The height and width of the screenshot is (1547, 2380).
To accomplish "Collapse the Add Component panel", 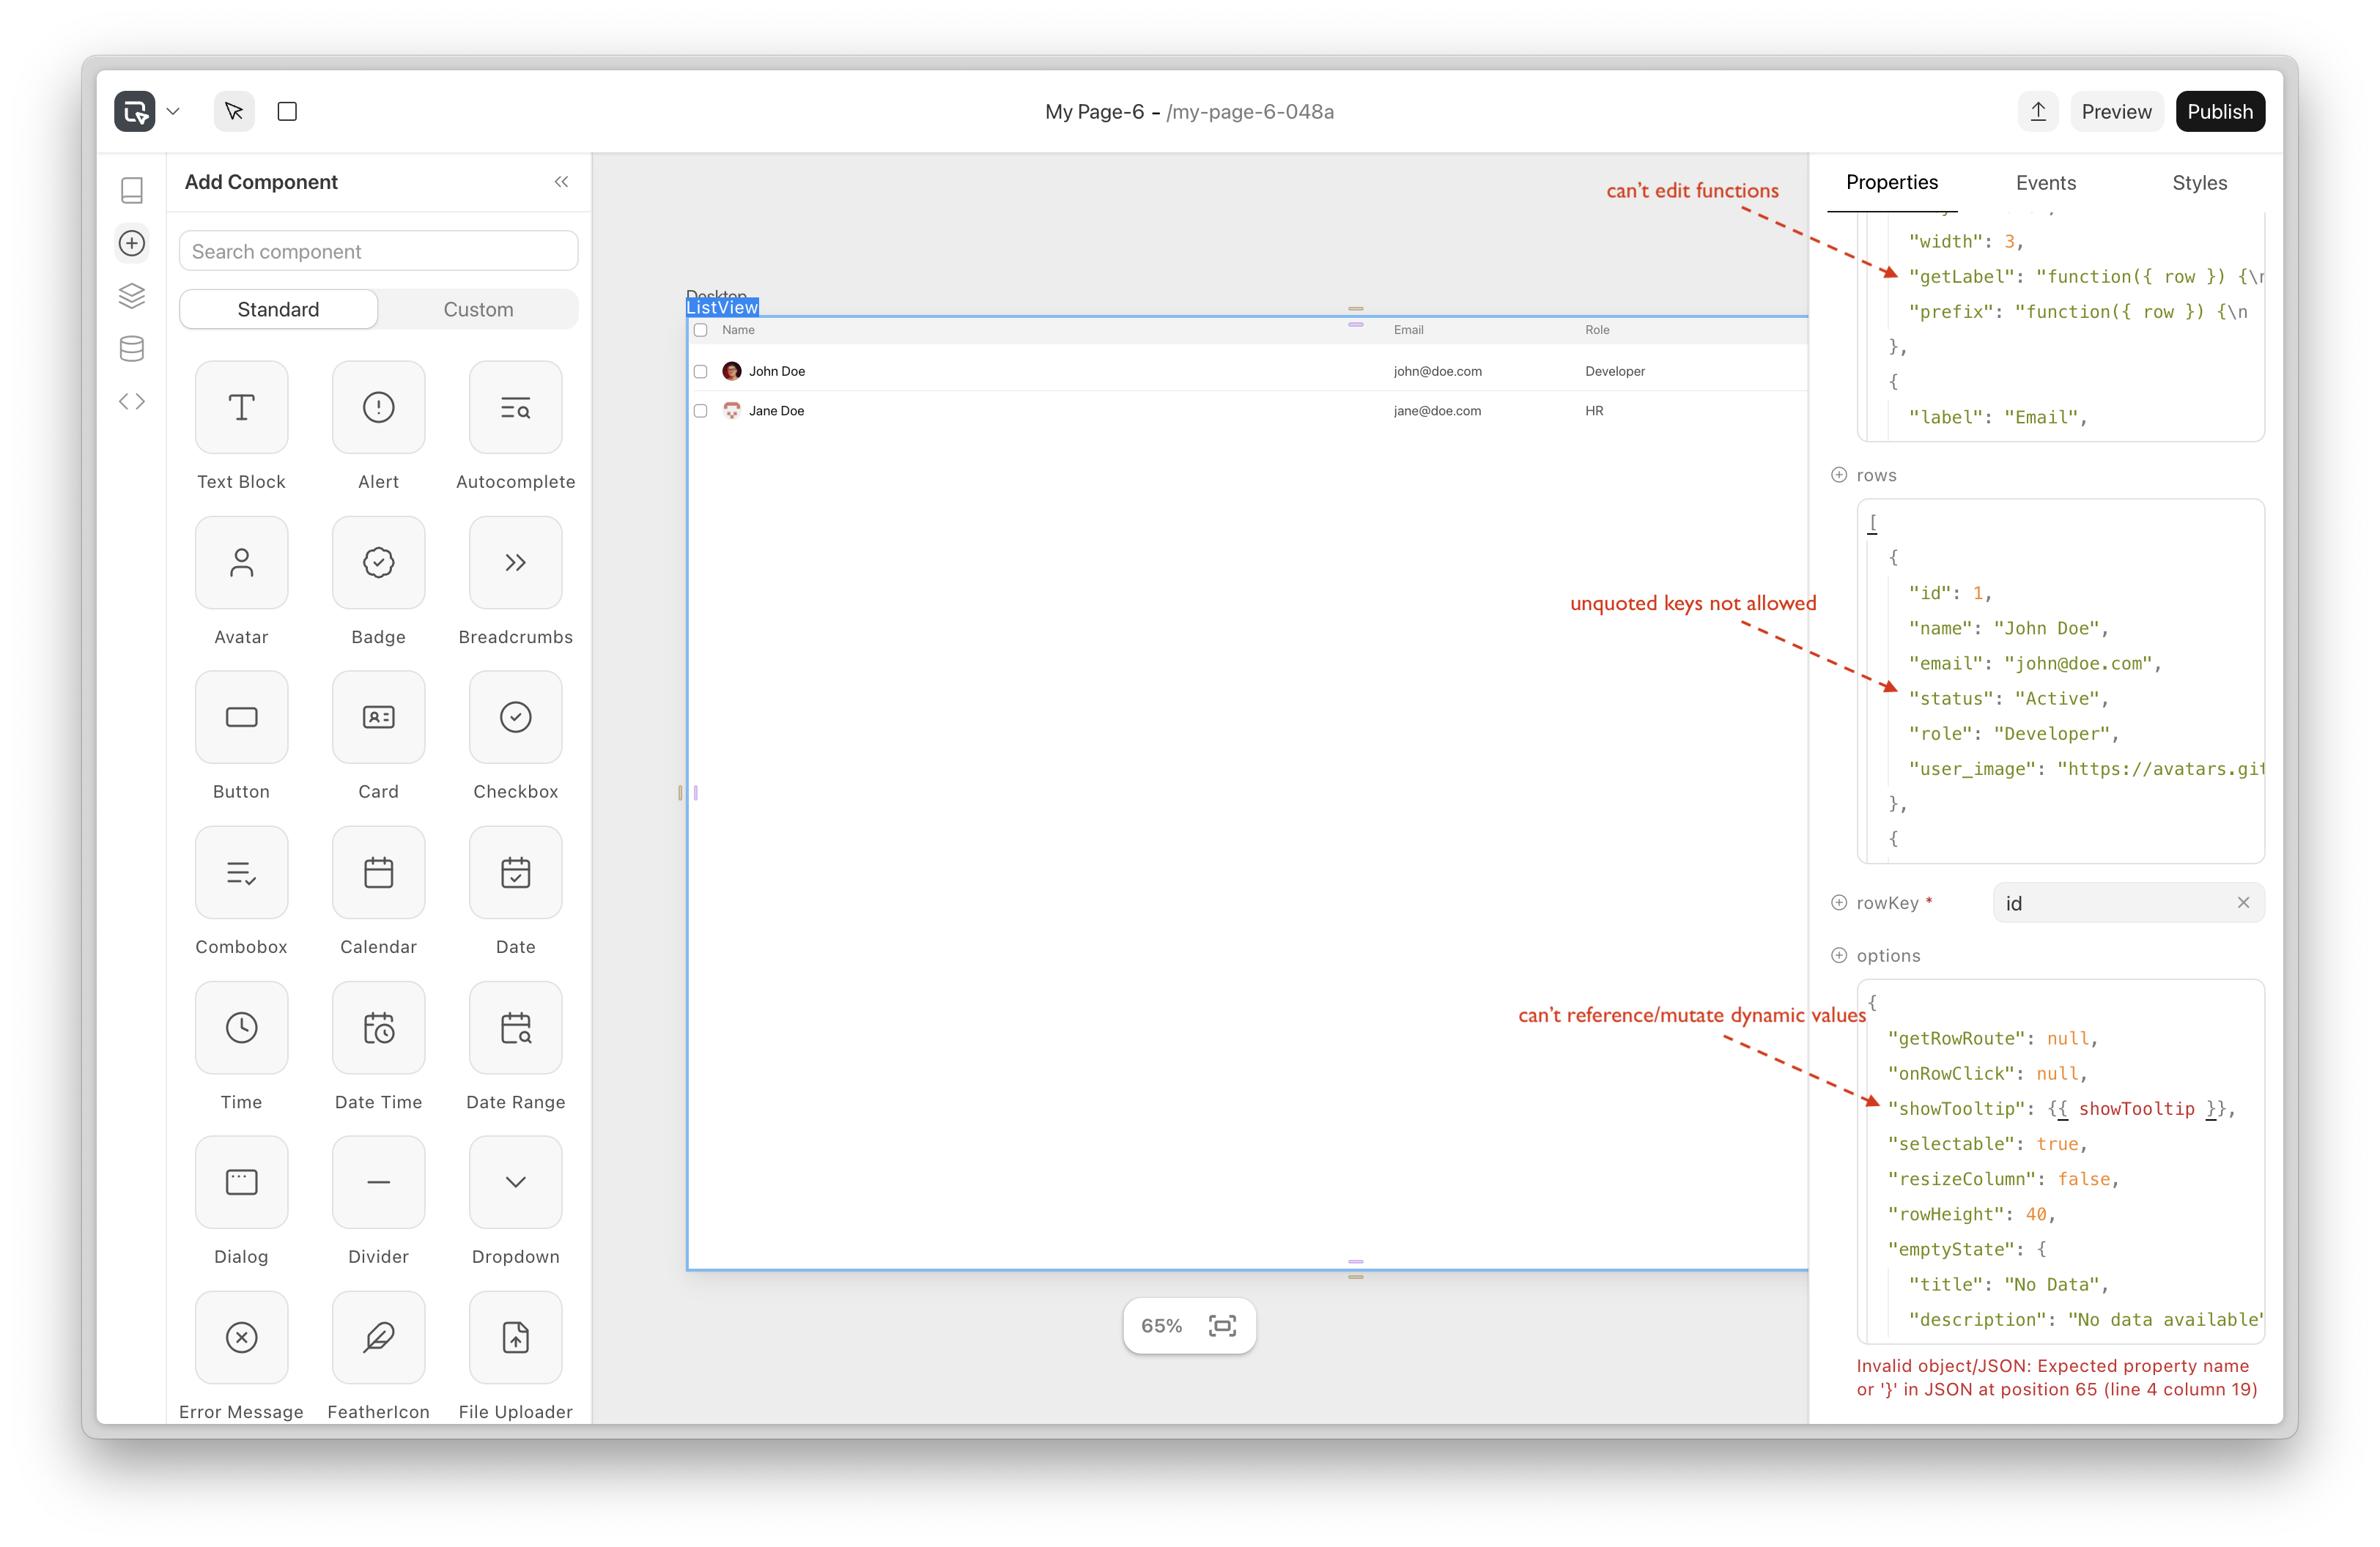I will (x=561, y=182).
